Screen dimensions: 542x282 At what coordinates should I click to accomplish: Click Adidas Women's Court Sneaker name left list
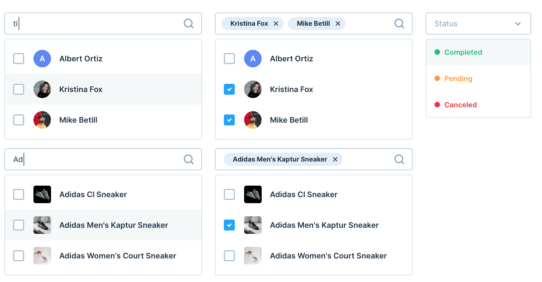(118, 256)
